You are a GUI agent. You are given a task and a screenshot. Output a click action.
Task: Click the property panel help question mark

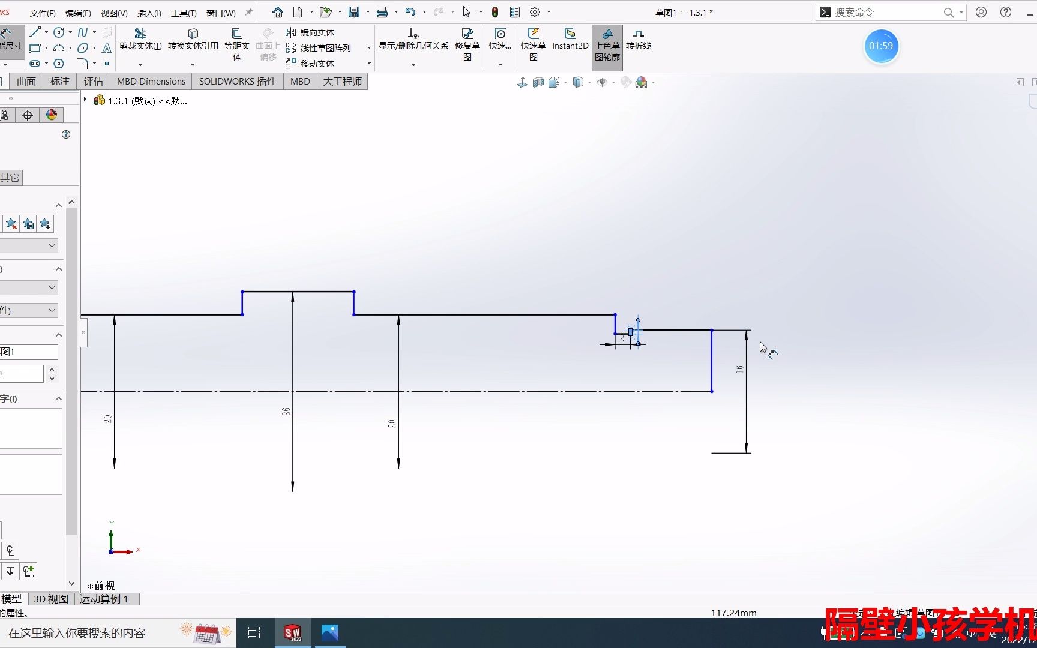click(x=66, y=134)
